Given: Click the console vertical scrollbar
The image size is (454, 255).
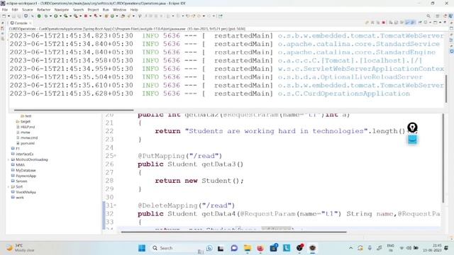Looking at the screenshot, I should (446, 89).
